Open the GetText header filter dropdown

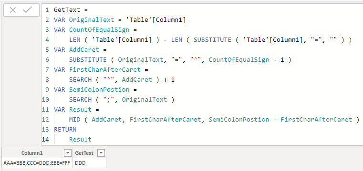(x=102, y=153)
